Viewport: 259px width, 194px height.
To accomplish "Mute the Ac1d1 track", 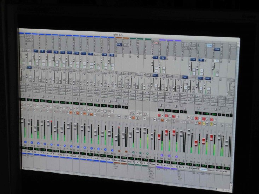I will pos(223,125).
